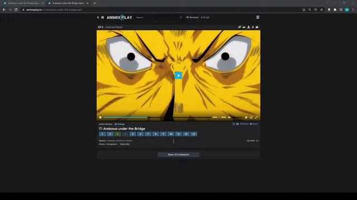Screen dimensions: 357x200
Task: Reload the video player
Action: pyautogui.click(x=244, y=124)
